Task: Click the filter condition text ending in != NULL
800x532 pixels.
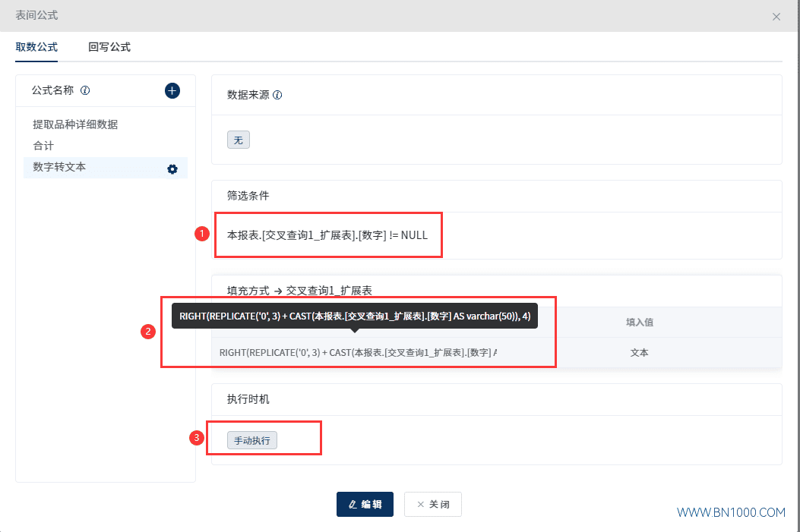Action: coord(327,235)
